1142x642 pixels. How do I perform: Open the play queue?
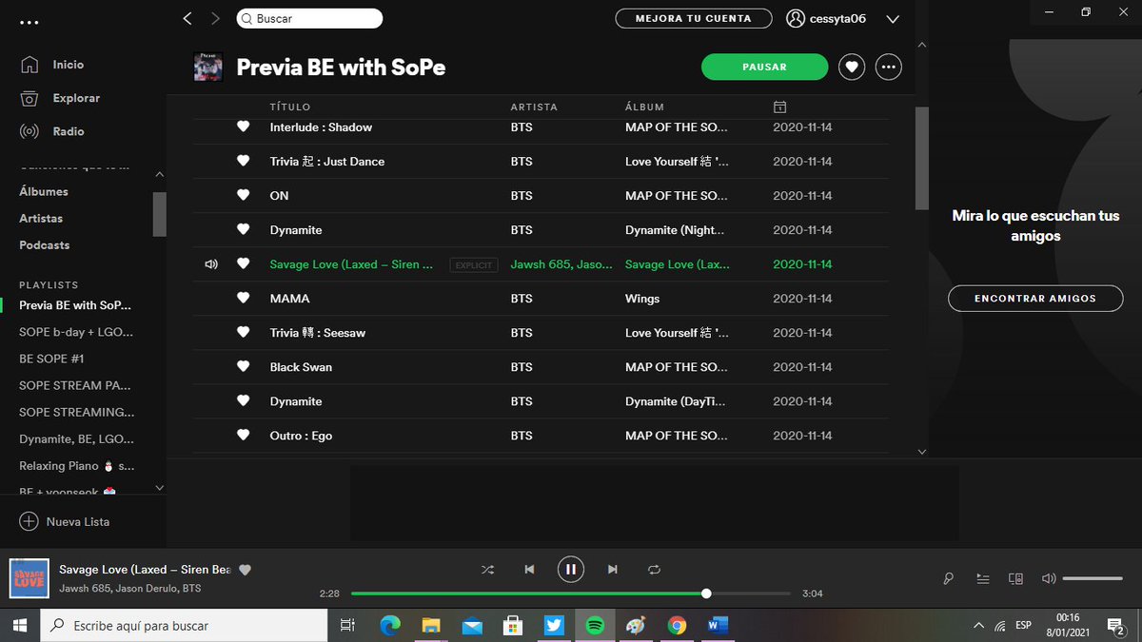pyautogui.click(x=983, y=578)
